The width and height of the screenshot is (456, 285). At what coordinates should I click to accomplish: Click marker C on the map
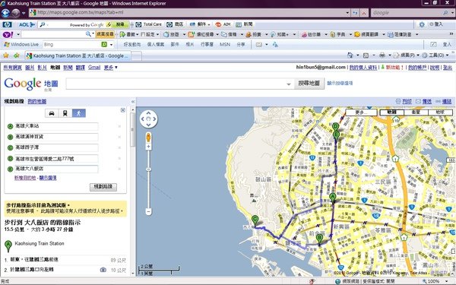tap(255, 220)
